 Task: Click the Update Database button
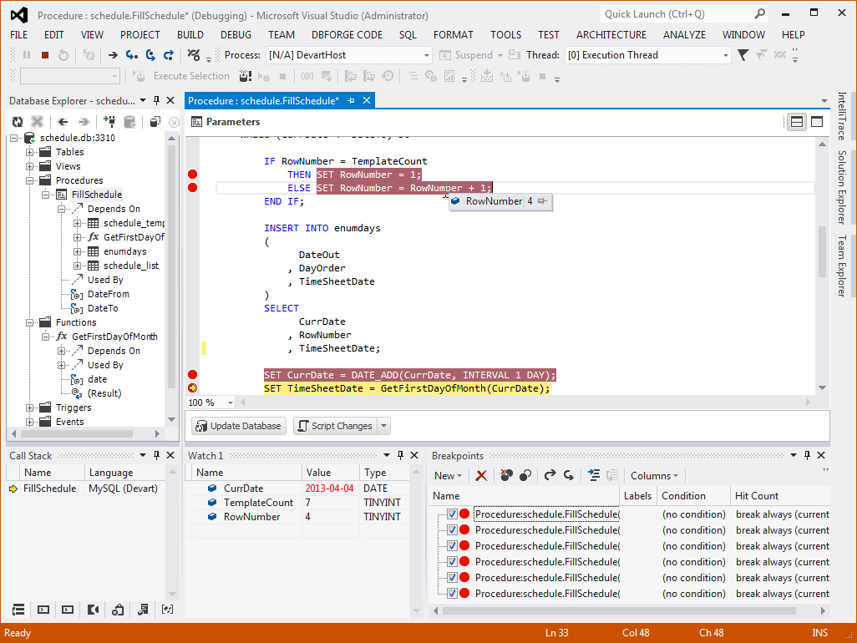[239, 426]
